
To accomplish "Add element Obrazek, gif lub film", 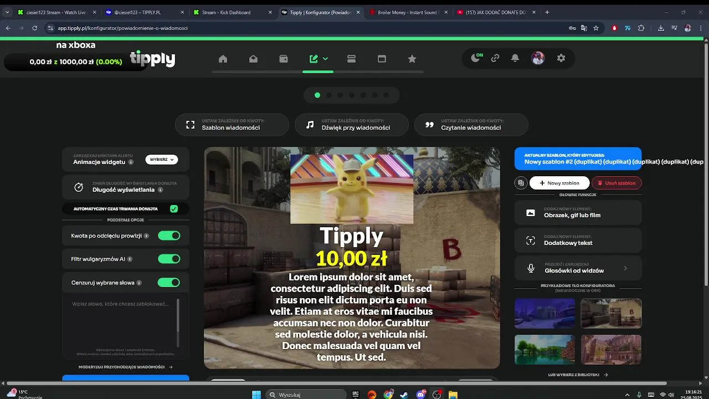I will click(578, 212).
